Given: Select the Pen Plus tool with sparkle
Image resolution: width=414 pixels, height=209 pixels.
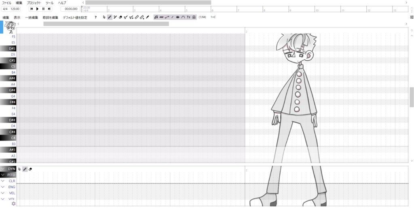Looking at the screenshot, I should point(115,17).
